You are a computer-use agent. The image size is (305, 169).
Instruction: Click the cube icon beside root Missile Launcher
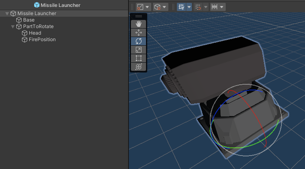(13, 13)
